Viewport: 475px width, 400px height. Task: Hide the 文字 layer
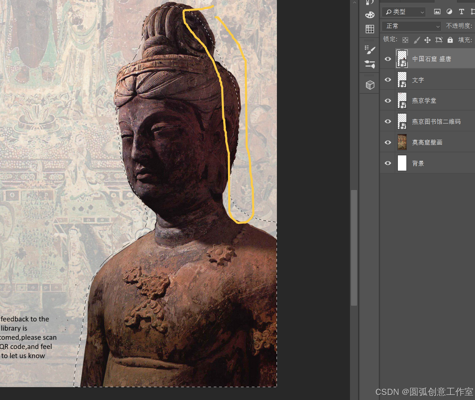point(388,80)
